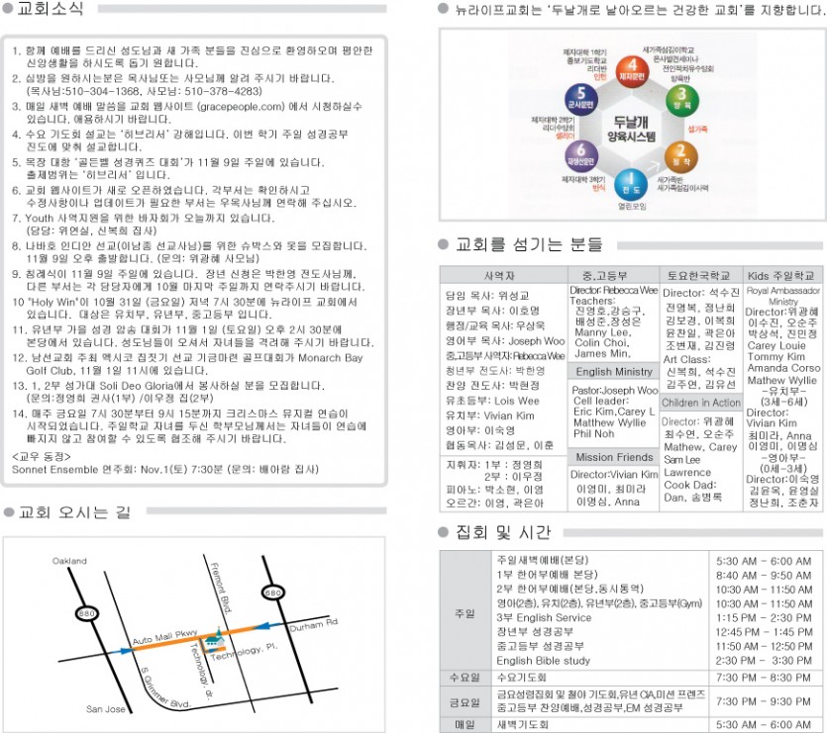Screen dimensions: 827x733
Task: Click the time 1:15 PM - 2:30 PM
Action: pyautogui.click(x=764, y=617)
